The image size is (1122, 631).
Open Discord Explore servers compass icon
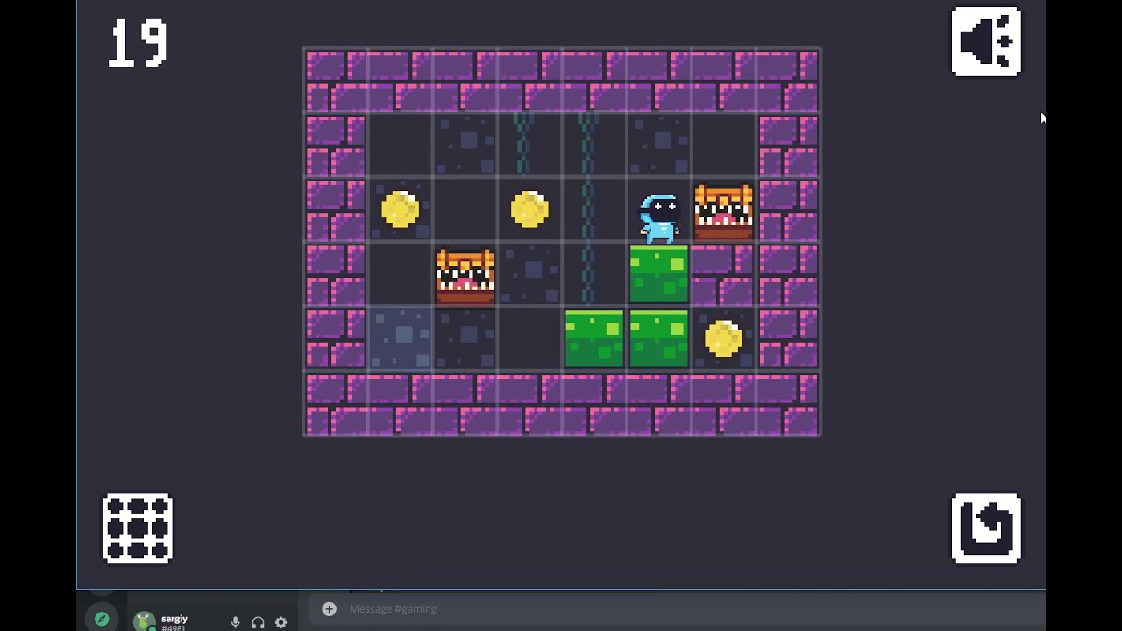102,619
